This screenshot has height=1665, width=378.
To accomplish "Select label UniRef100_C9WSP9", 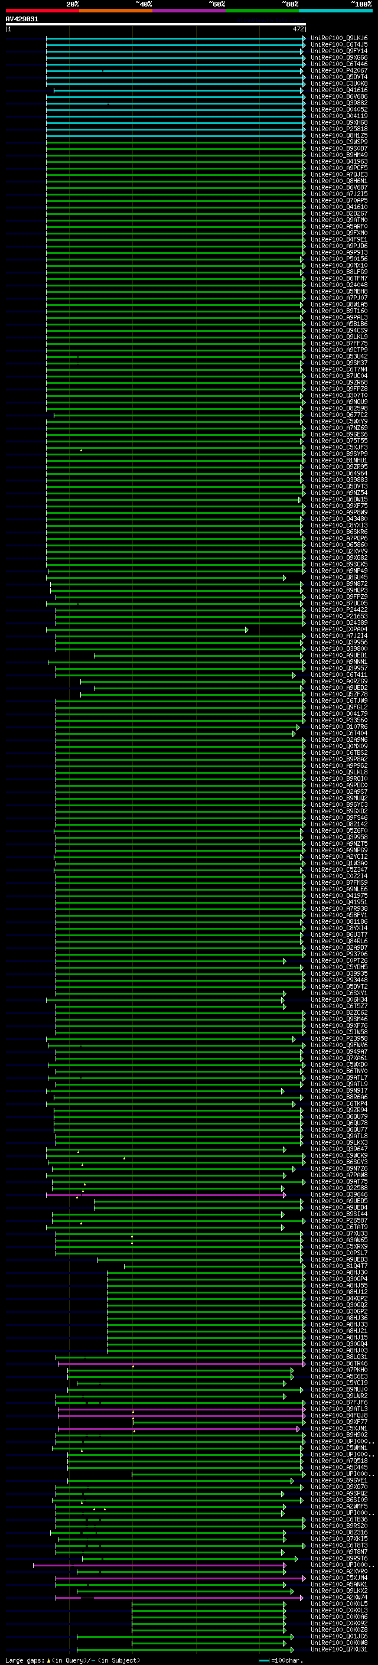I will point(339,142).
